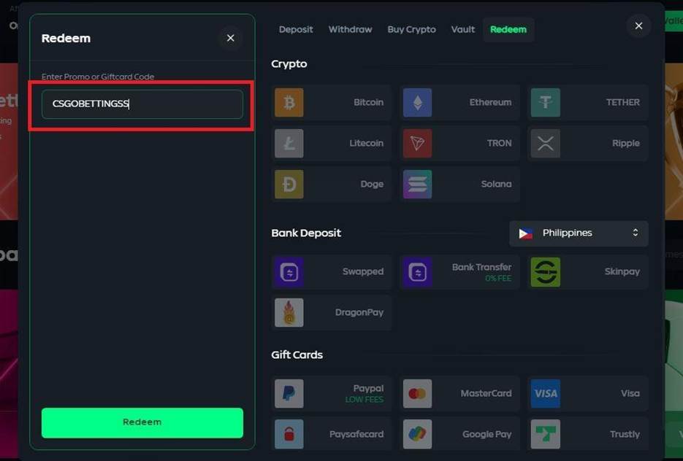Switch to the Withdraw tab

[x=350, y=30]
